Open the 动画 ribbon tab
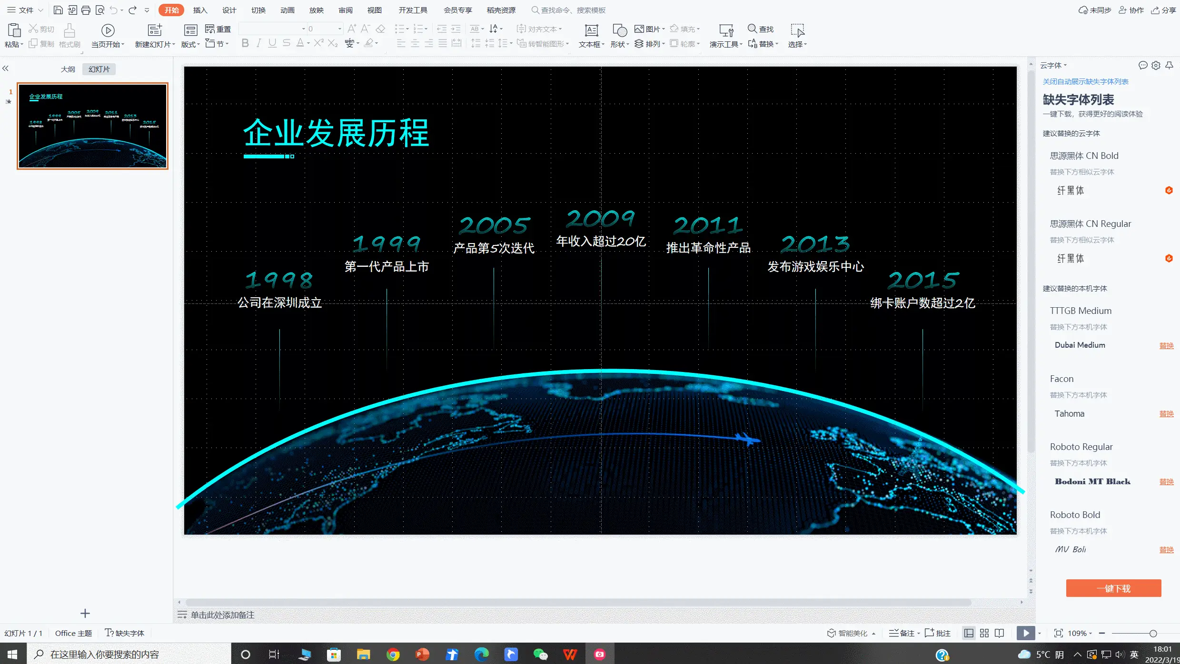This screenshot has width=1180, height=664. coord(287,10)
